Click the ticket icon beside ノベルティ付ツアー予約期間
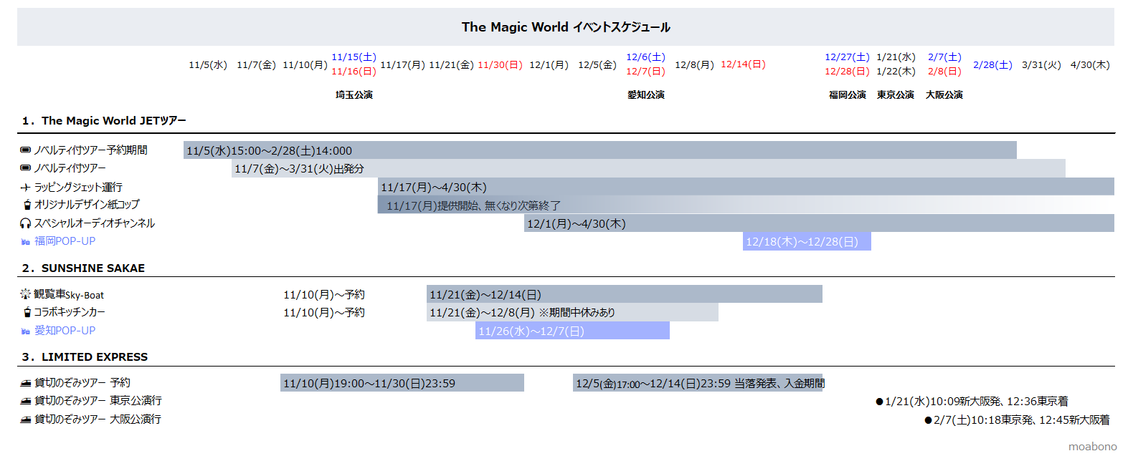Viewport: 1133px width, 456px height. pos(26,150)
